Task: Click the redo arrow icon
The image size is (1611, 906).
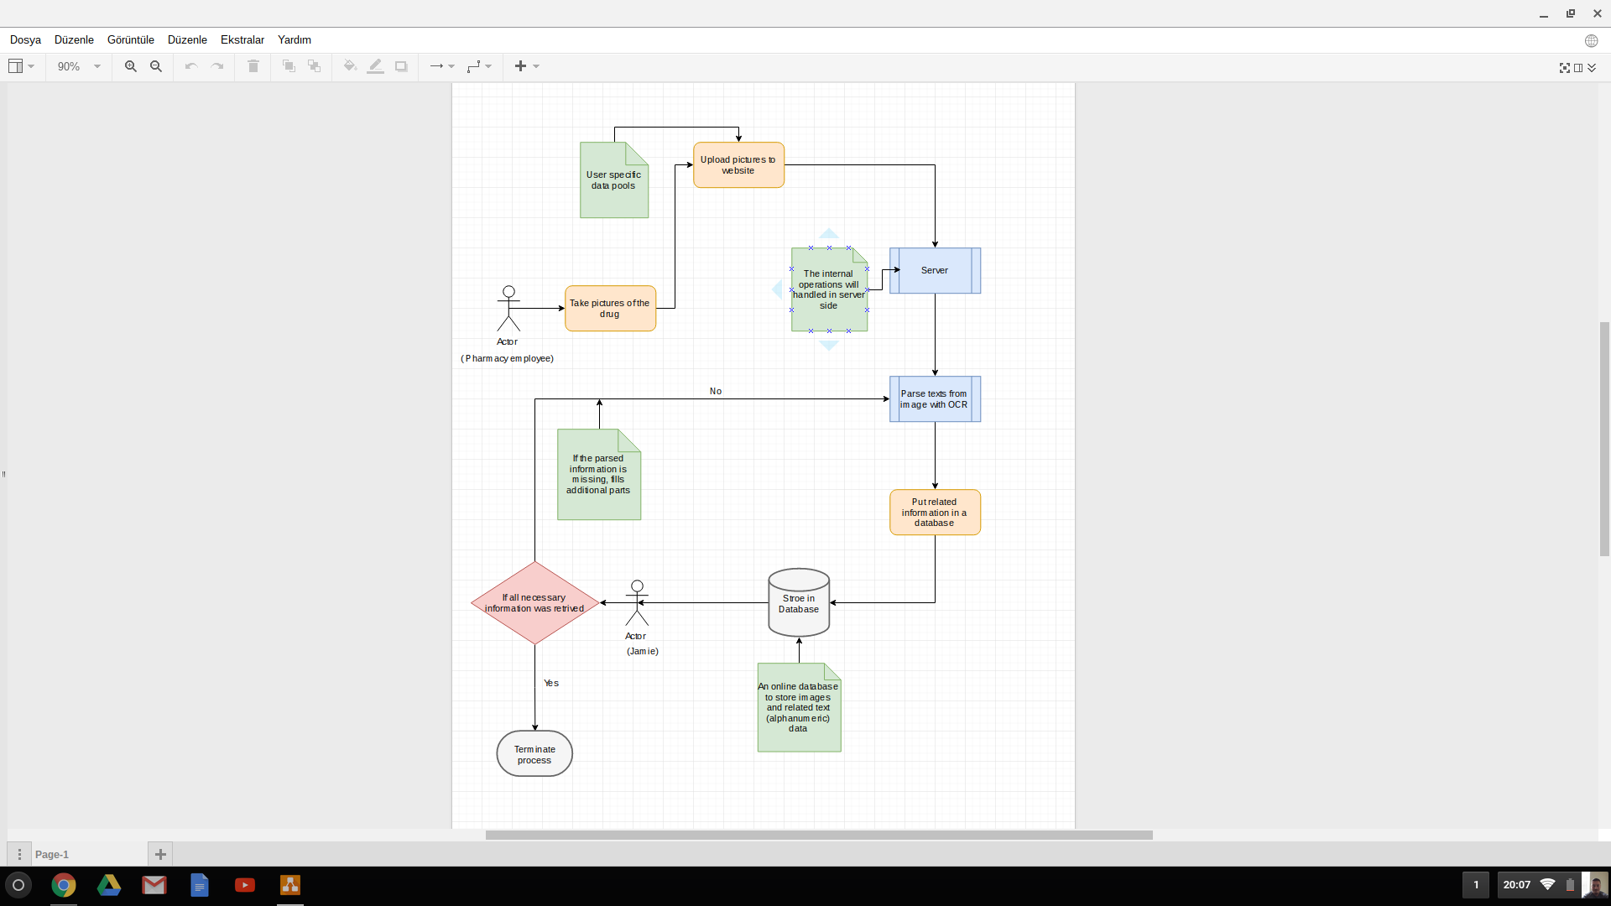Action: coord(217,66)
